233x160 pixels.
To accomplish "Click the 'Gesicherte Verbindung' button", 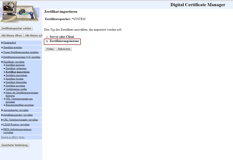I will coord(15,145).
